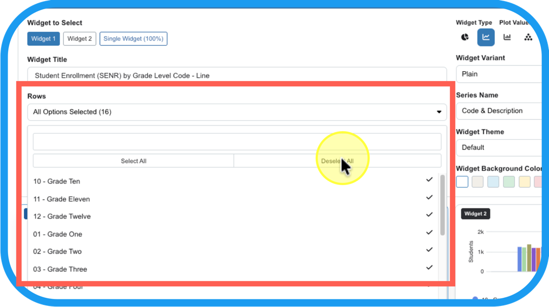Switch to the Widget 1 tab
549x307 pixels.
pos(43,39)
